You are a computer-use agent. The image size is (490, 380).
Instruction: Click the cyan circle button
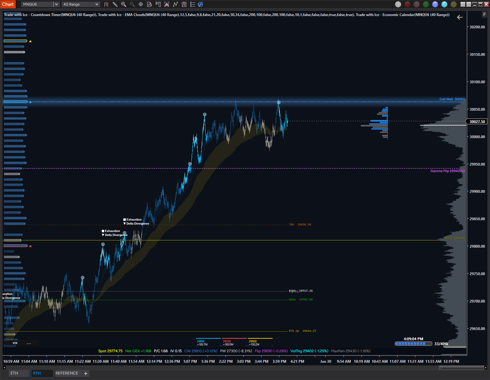445,4
